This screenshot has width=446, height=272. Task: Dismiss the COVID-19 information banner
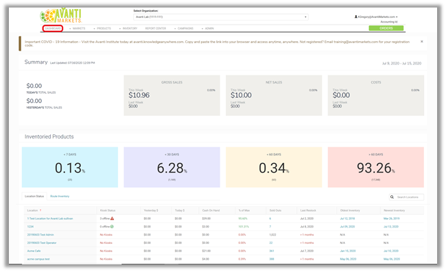pos(422,42)
